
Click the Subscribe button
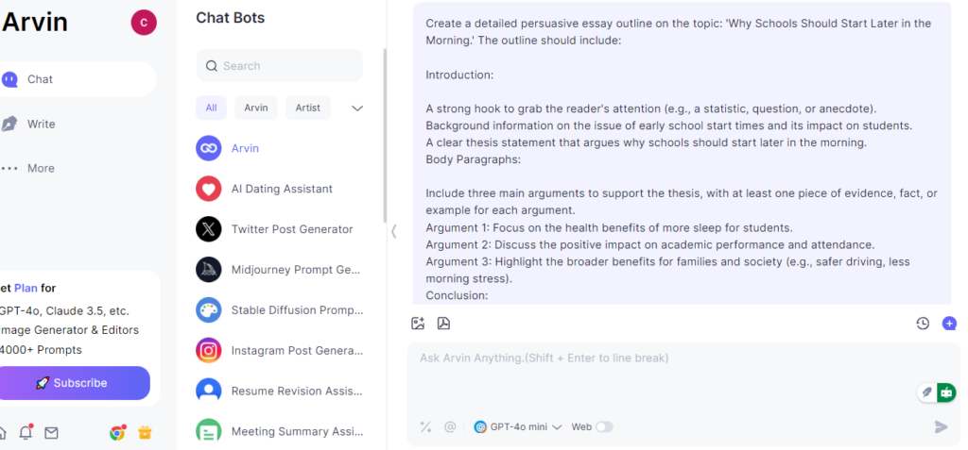72,383
